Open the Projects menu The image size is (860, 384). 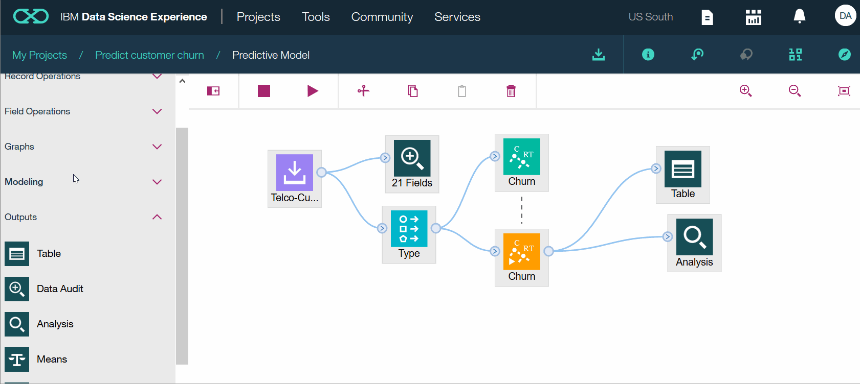[258, 17]
